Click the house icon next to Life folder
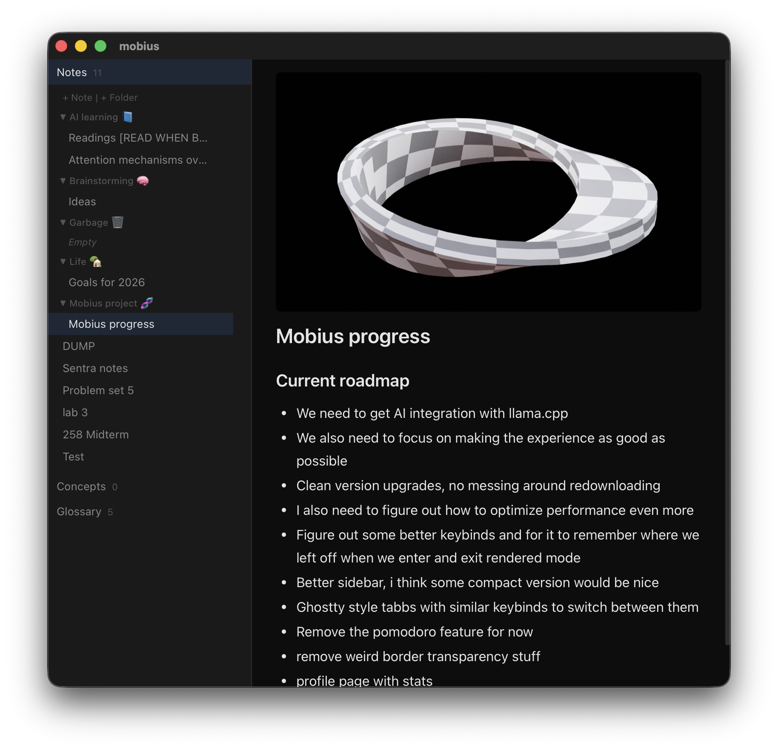 (x=96, y=261)
